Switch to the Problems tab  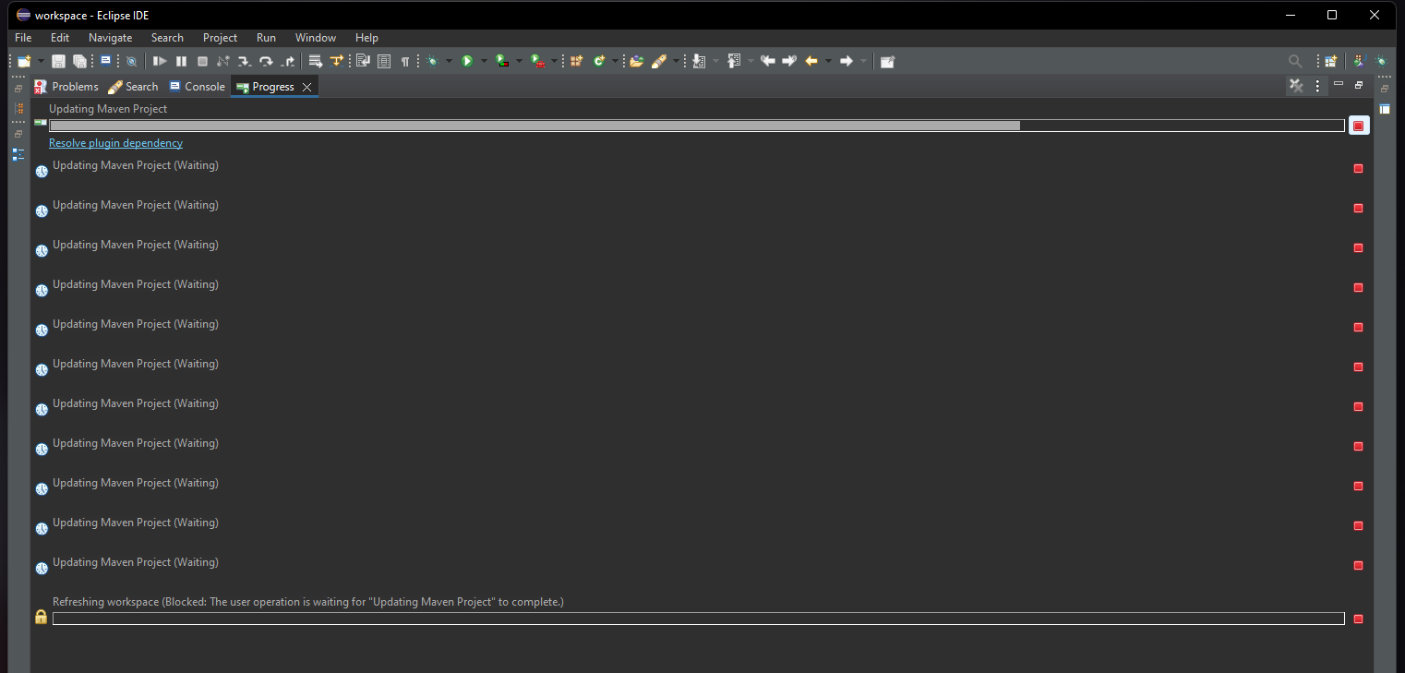pyautogui.click(x=66, y=87)
